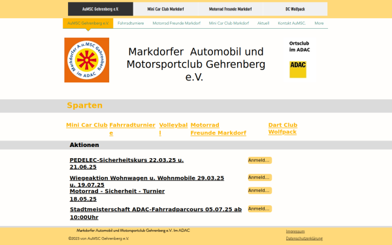Expand the More navigation menu
The image size is (392, 245).
coord(319,24)
